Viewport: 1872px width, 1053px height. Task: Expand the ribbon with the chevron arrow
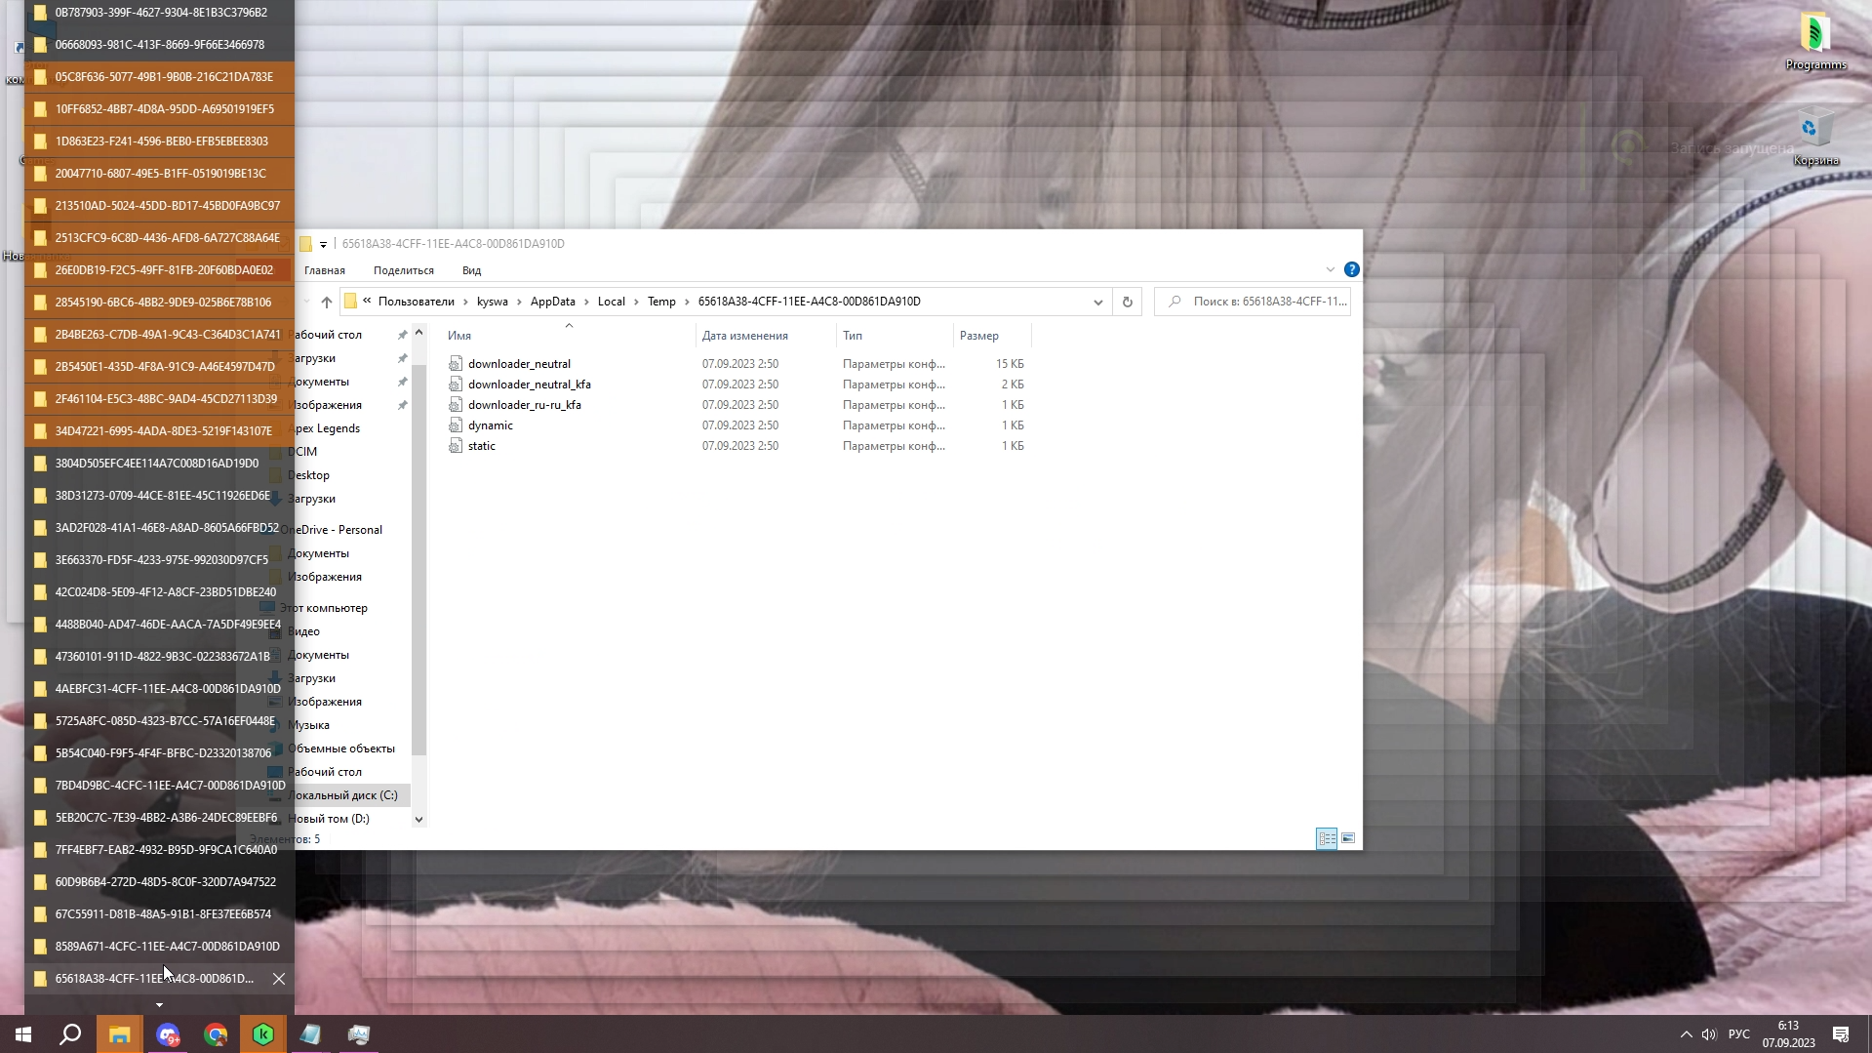[x=1330, y=269]
